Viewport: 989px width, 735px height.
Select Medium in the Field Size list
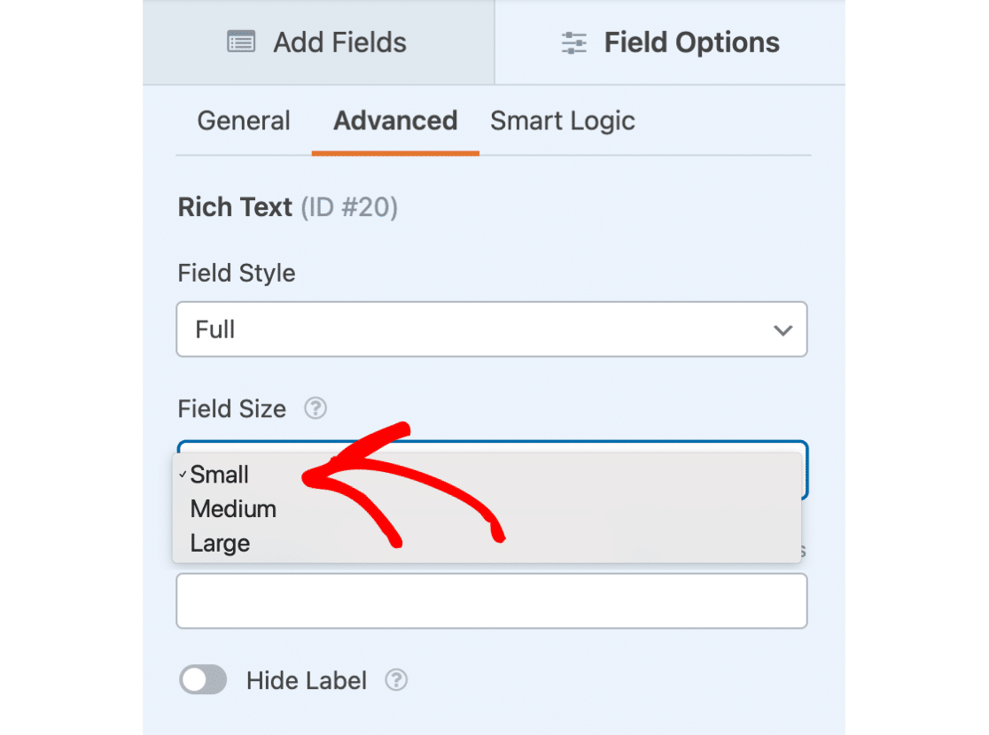[233, 509]
